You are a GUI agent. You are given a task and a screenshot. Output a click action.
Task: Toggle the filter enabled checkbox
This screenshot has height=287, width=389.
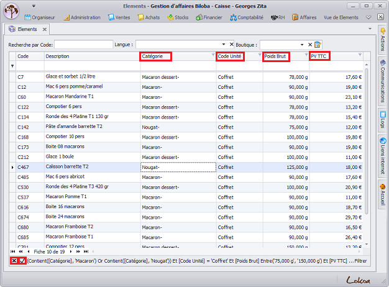tap(22, 260)
